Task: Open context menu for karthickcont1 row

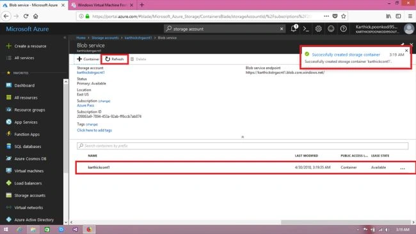Action: click(403, 168)
